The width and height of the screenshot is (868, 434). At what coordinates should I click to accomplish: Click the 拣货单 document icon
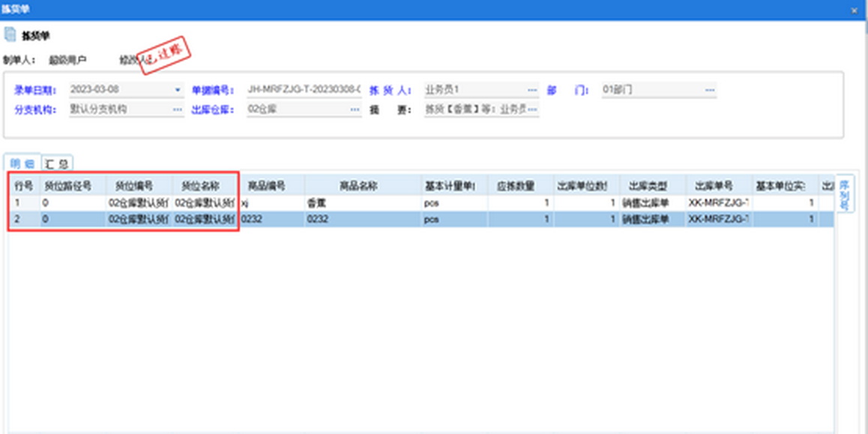(10, 34)
